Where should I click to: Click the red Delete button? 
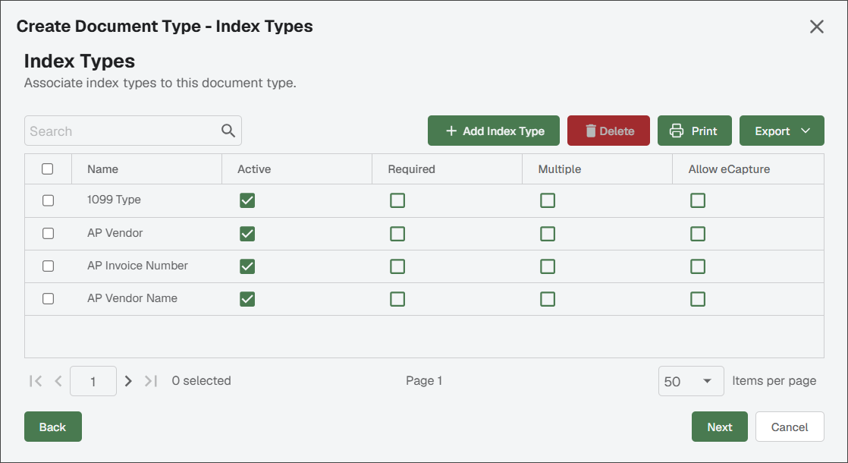coord(608,131)
